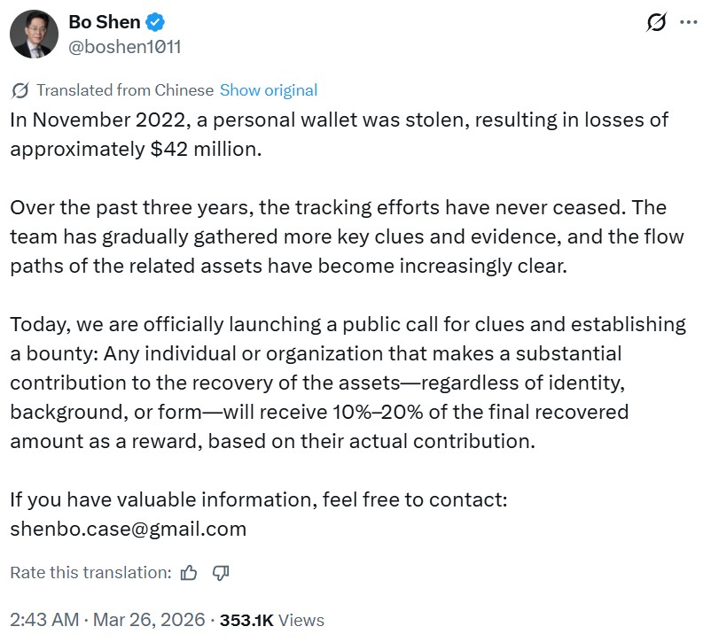The height and width of the screenshot is (642, 711).
Task: Click the shenbo.case@gmail.com email address
Action: pos(128,529)
